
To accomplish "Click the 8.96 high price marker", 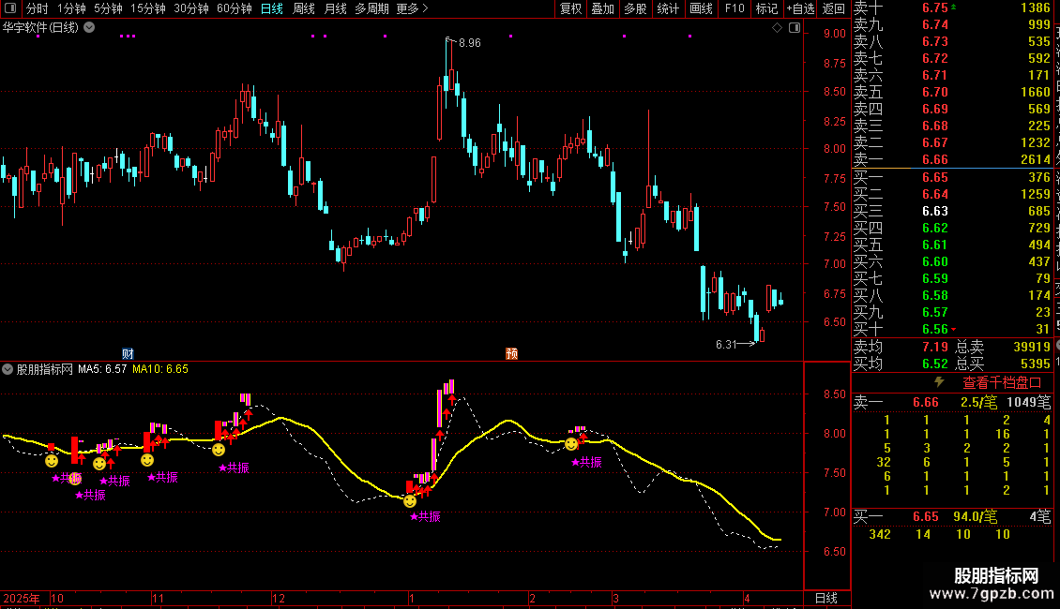I will (469, 43).
